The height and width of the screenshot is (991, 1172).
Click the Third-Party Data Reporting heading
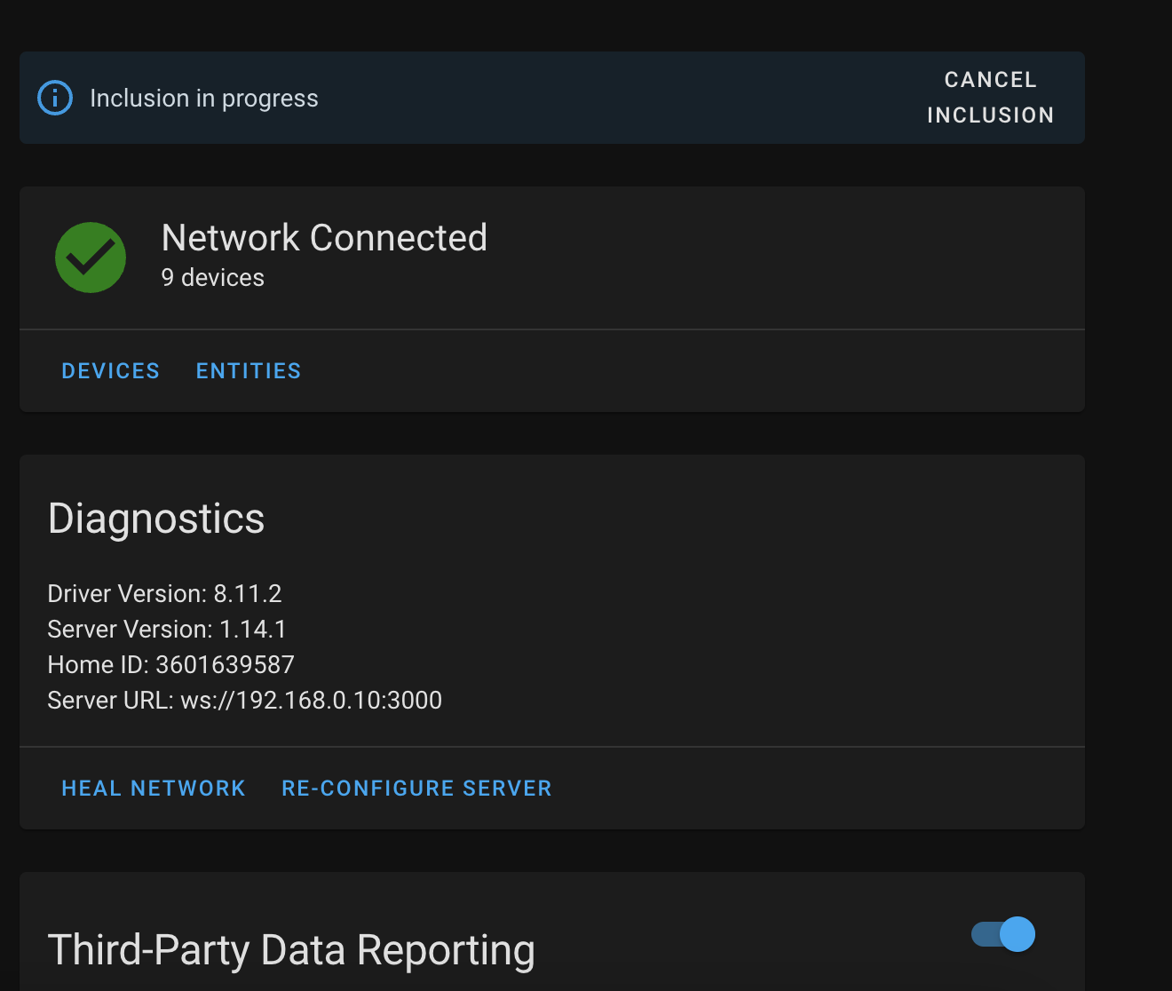291,949
